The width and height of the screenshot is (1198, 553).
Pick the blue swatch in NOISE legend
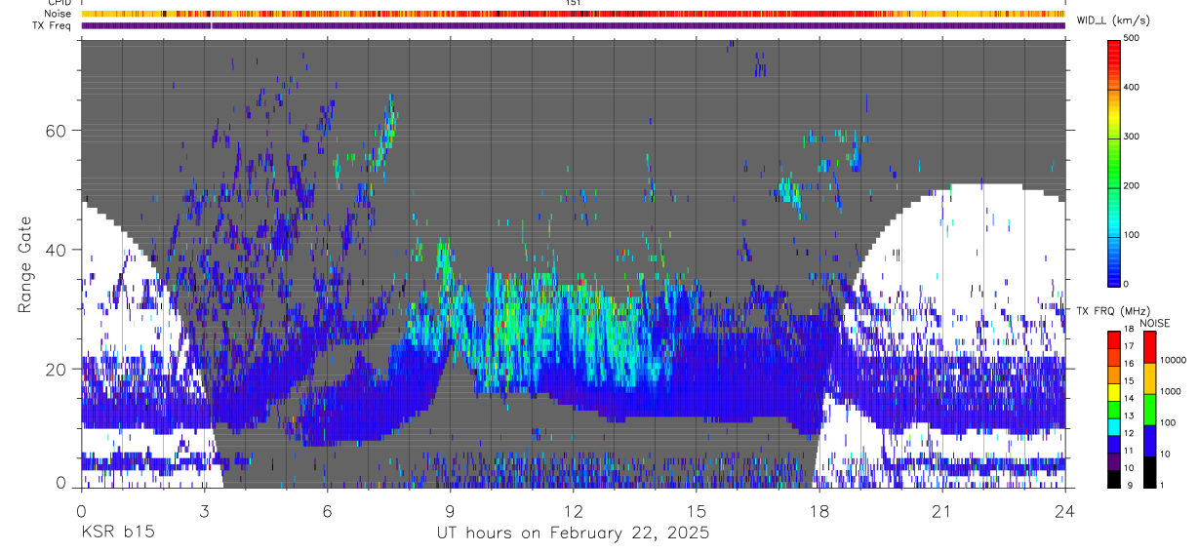(1149, 440)
